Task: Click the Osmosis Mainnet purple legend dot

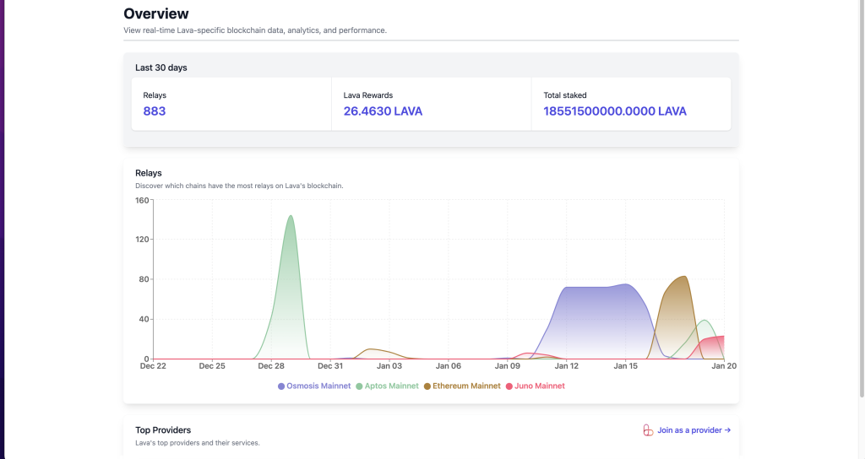Action: click(281, 386)
